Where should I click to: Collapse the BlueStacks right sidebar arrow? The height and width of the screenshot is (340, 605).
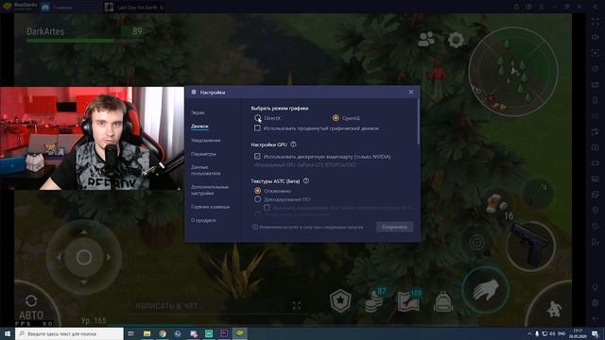[595, 7]
